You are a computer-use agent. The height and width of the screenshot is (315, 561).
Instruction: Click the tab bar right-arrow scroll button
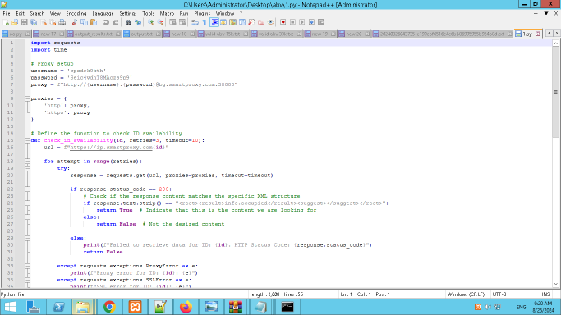coord(556,34)
